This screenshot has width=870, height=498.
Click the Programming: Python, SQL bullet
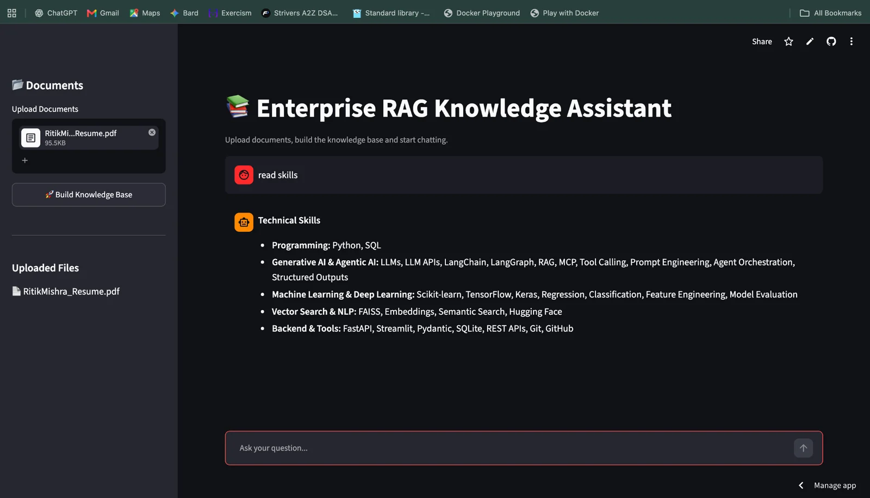[x=326, y=245]
